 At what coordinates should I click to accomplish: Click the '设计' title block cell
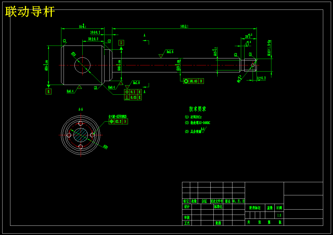(187, 206)
